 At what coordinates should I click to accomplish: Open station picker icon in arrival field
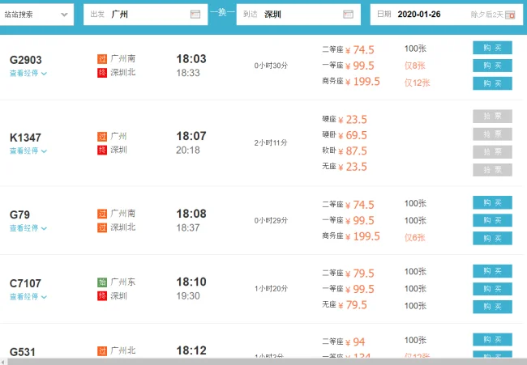(x=348, y=14)
